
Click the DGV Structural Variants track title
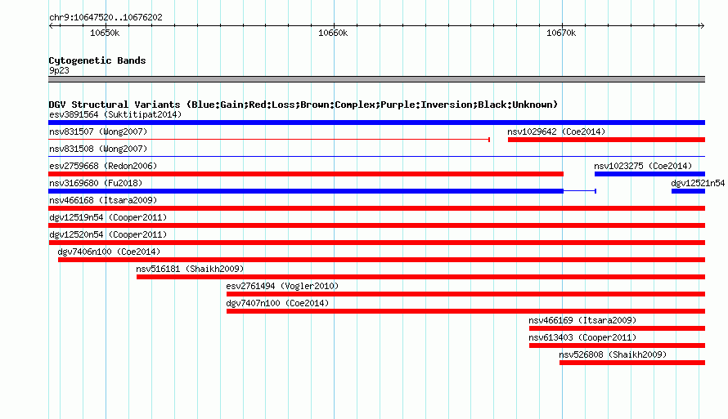coord(303,105)
